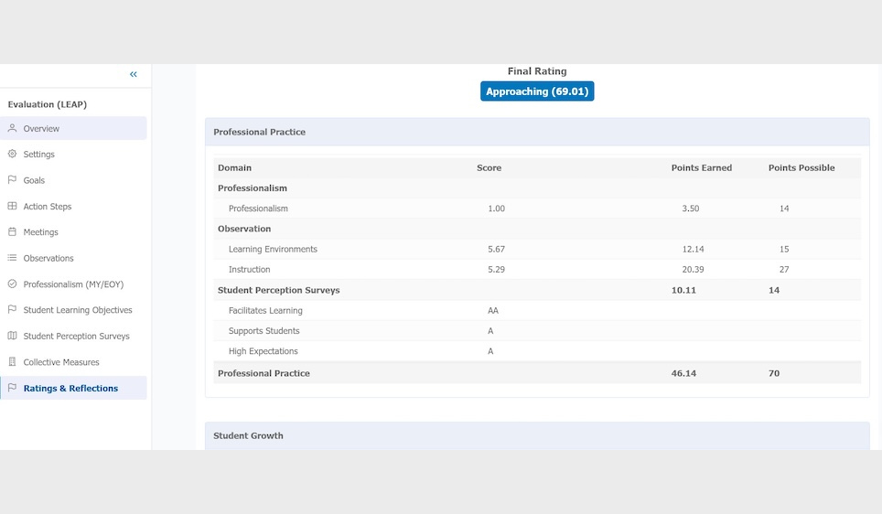Click the Approaching (69.01) rating badge
The height and width of the screenshot is (514, 882).
tap(537, 91)
